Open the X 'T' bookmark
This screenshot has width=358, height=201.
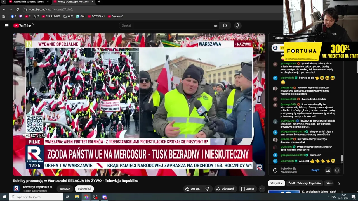coord(36,16)
